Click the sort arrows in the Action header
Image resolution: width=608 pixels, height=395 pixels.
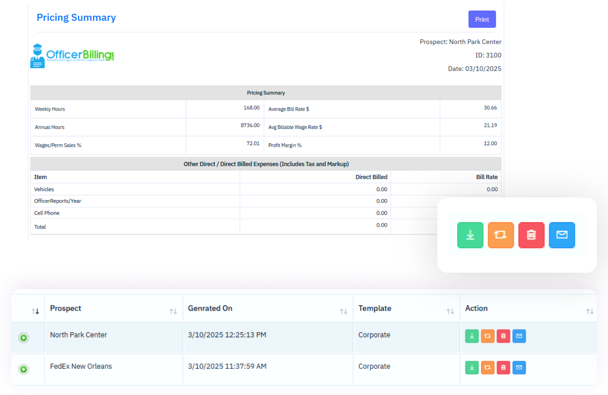590,311
